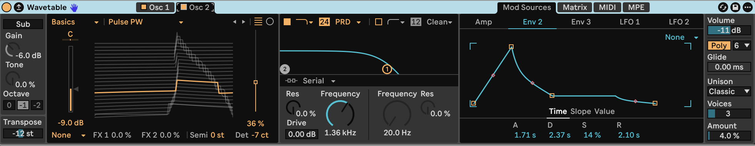Click the Filter 1 Frequency knob
The width and height of the screenshot is (755, 146).
340,114
